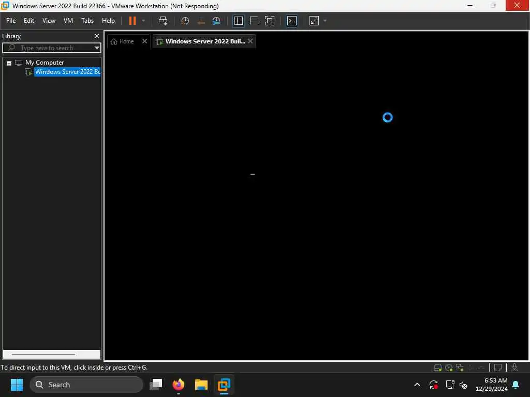Click the hard disk status icon
The image size is (530, 397).
click(437, 368)
